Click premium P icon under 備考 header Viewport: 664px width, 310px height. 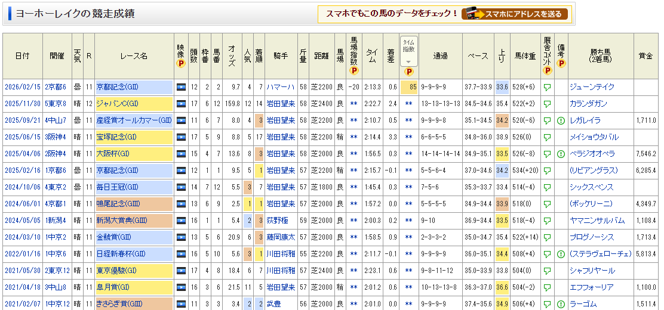click(x=561, y=64)
